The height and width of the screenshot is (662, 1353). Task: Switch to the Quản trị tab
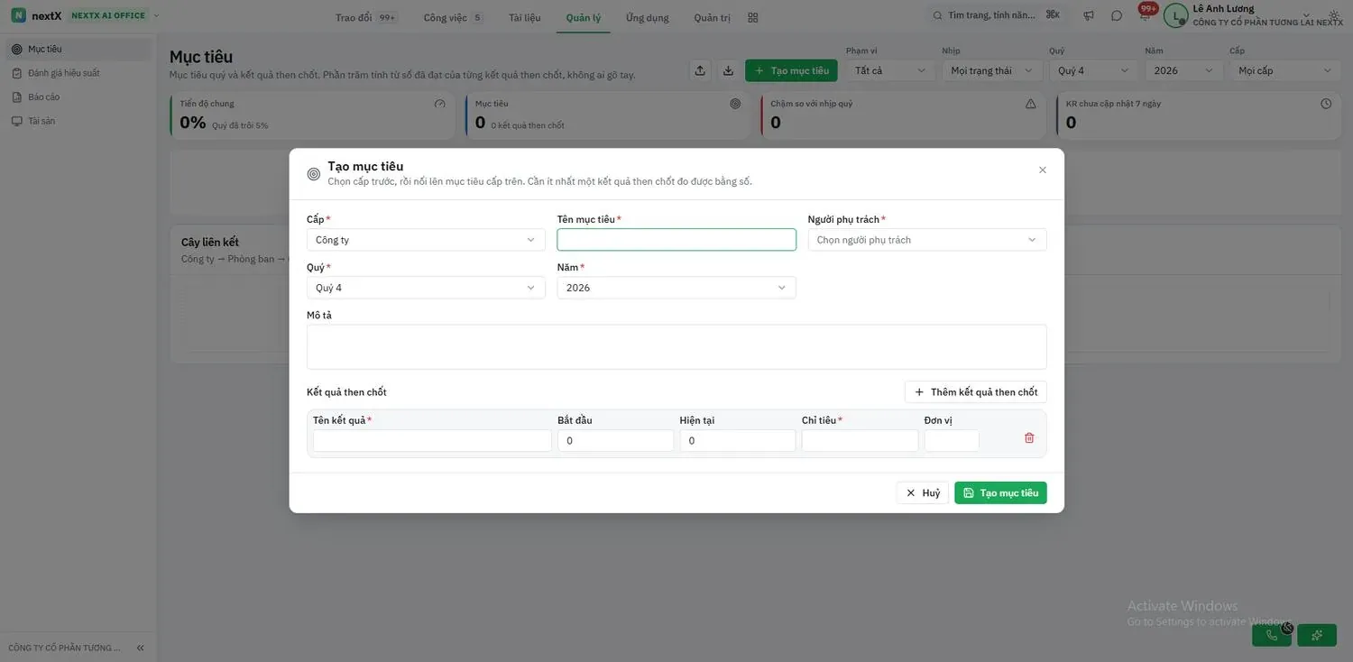713,17
